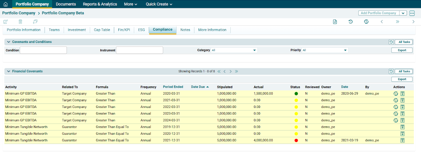Image resolution: width=421 pixels, height=153 pixels.
Task: Click the home icon in top bar
Action: pyautogui.click(x=6, y=4)
